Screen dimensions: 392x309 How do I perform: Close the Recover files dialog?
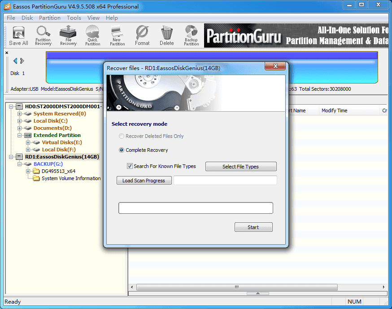click(275, 66)
